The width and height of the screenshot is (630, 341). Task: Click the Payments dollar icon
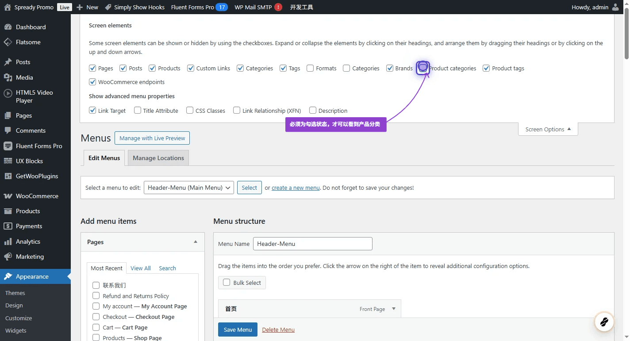point(8,226)
